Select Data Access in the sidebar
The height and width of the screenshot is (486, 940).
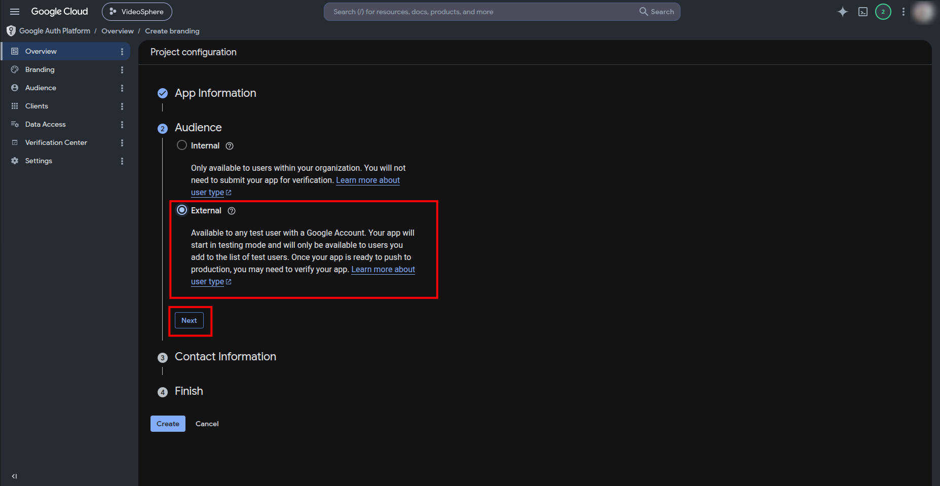pos(66,124)
